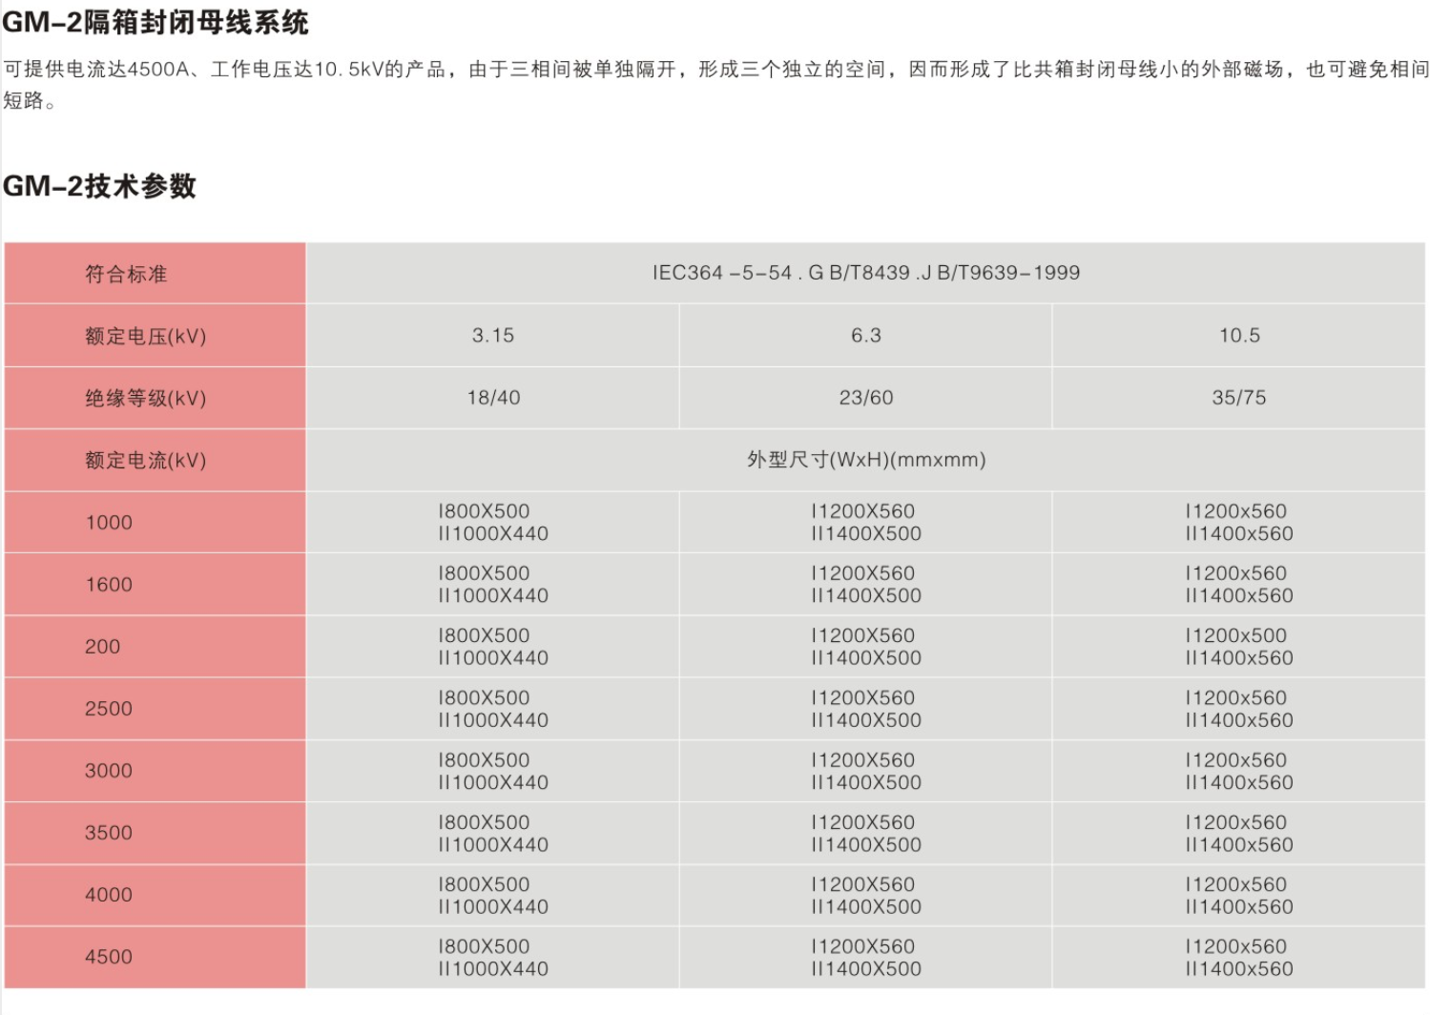
Task: Click the IEC364-5-54 standards text cell
Action: (865, 273)
